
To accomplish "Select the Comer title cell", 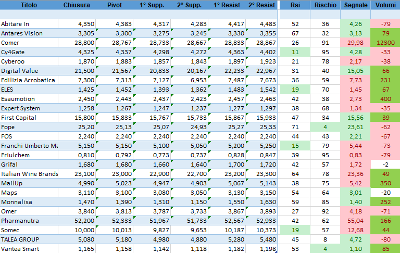I will 29,43.
